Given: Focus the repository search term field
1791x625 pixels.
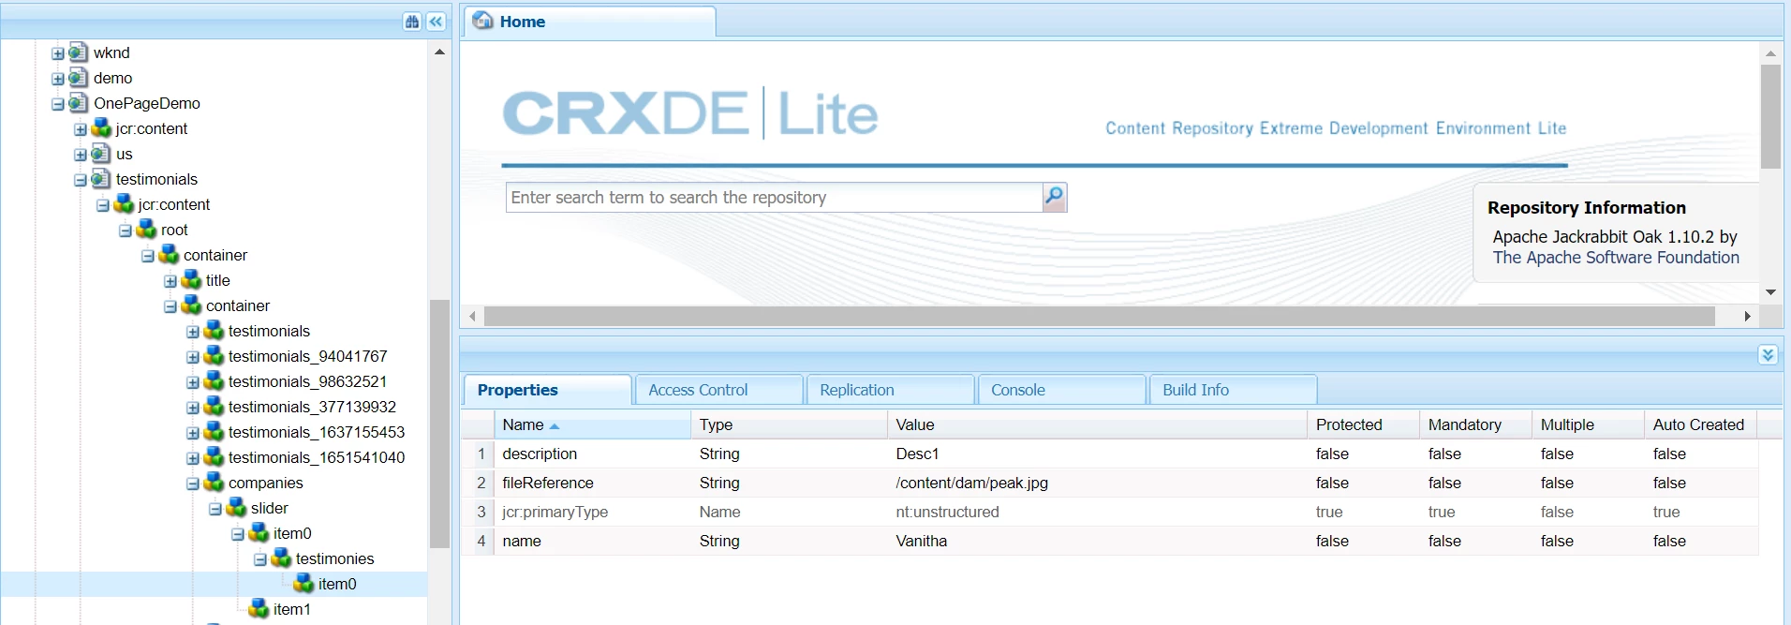Looking at the screenshot, I should point(774,198).
